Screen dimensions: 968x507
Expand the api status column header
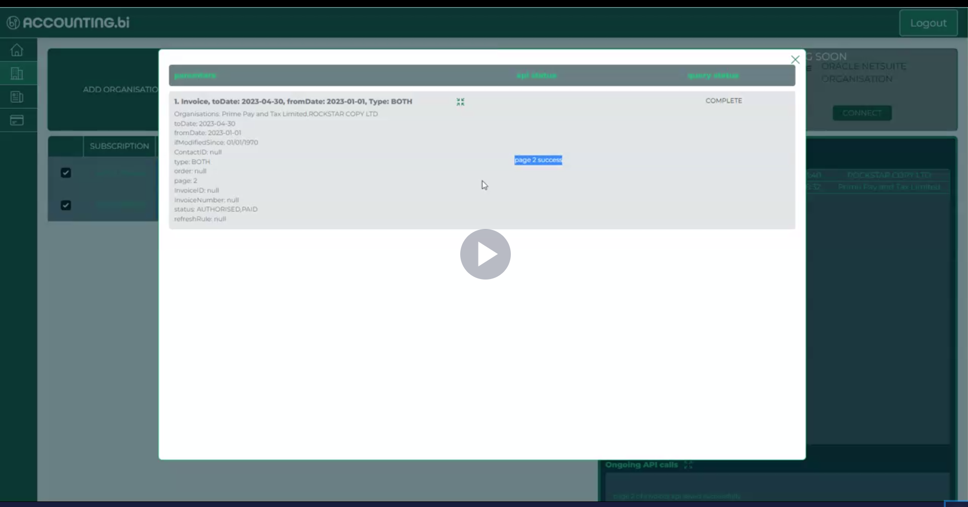tap(536, 75)
